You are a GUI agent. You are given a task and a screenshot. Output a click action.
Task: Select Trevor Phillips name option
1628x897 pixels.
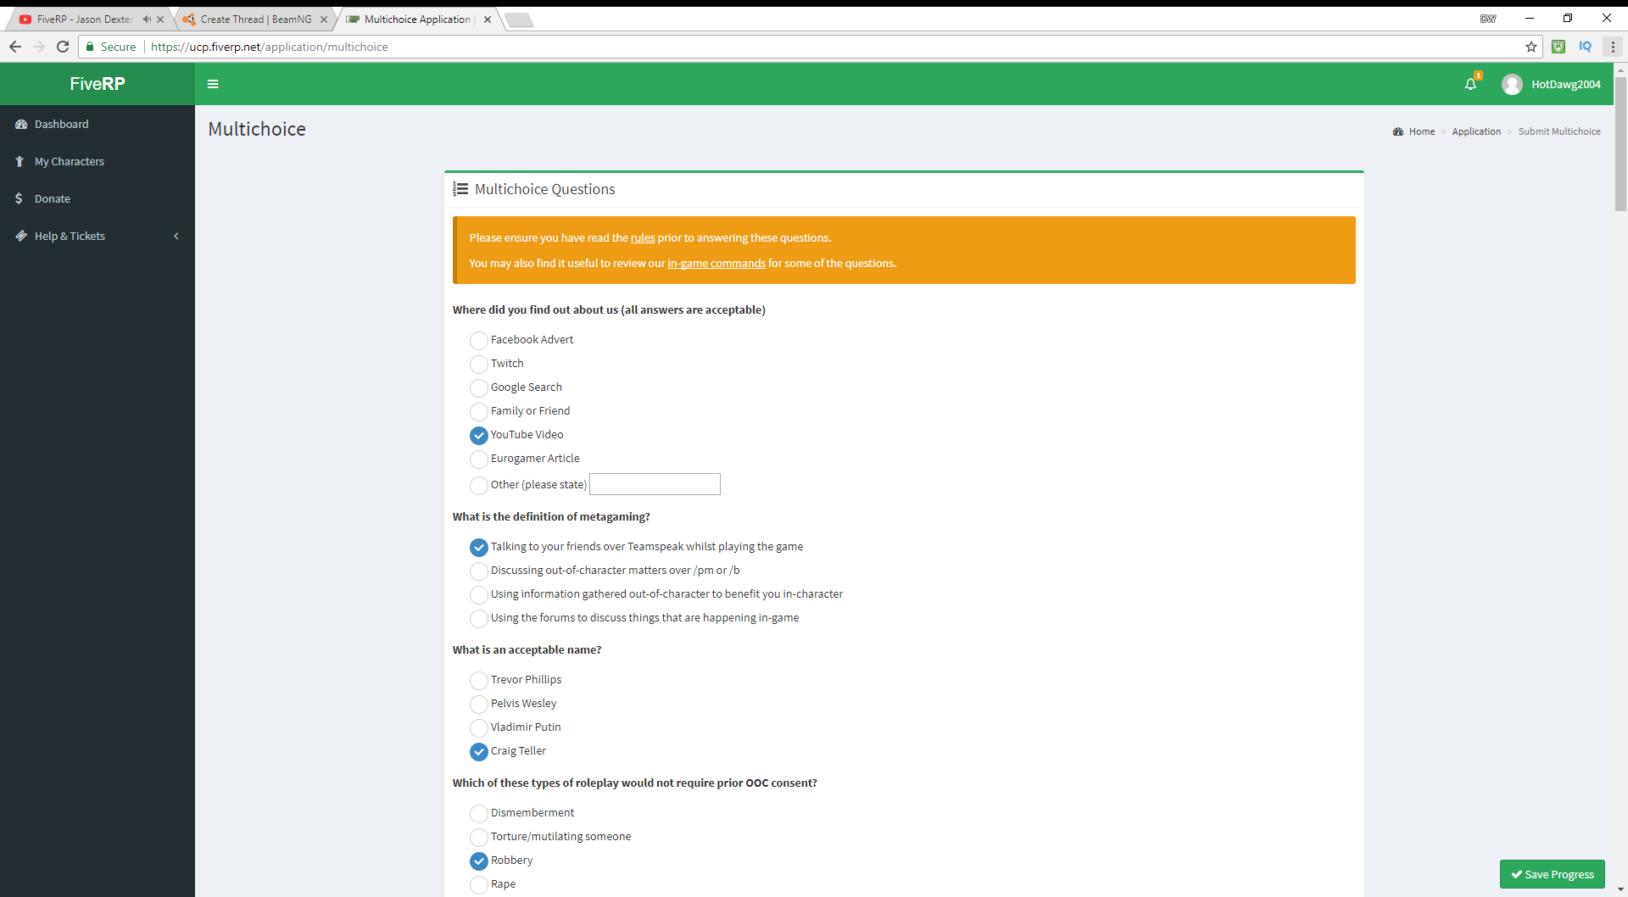(x=479, y=681)
